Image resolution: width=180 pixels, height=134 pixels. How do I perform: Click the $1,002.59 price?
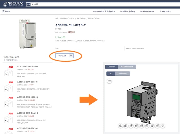pos(31,100)
